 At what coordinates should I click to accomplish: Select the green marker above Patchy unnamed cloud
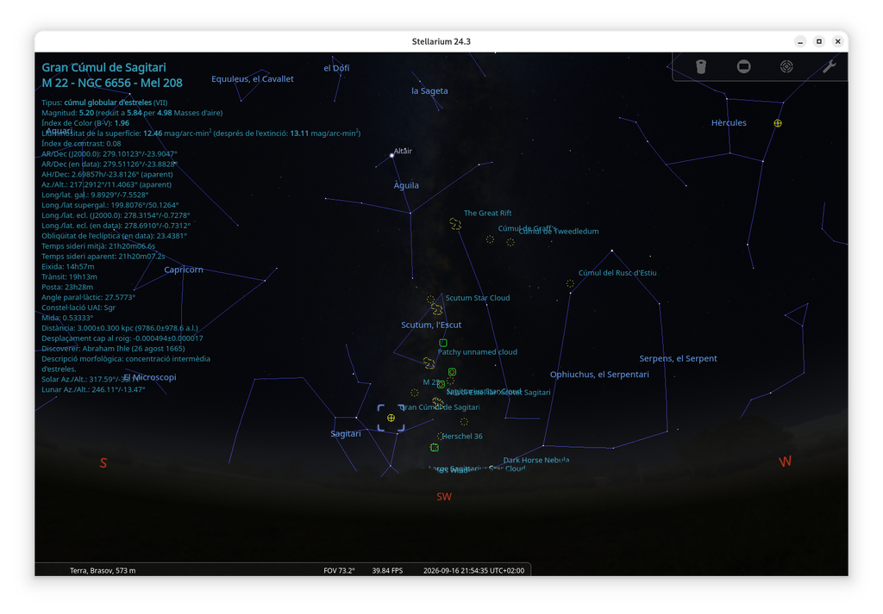[443, 343]
